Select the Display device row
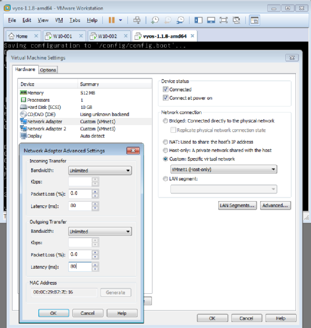The height and width of the screenshot is (328, 311). 86,136
